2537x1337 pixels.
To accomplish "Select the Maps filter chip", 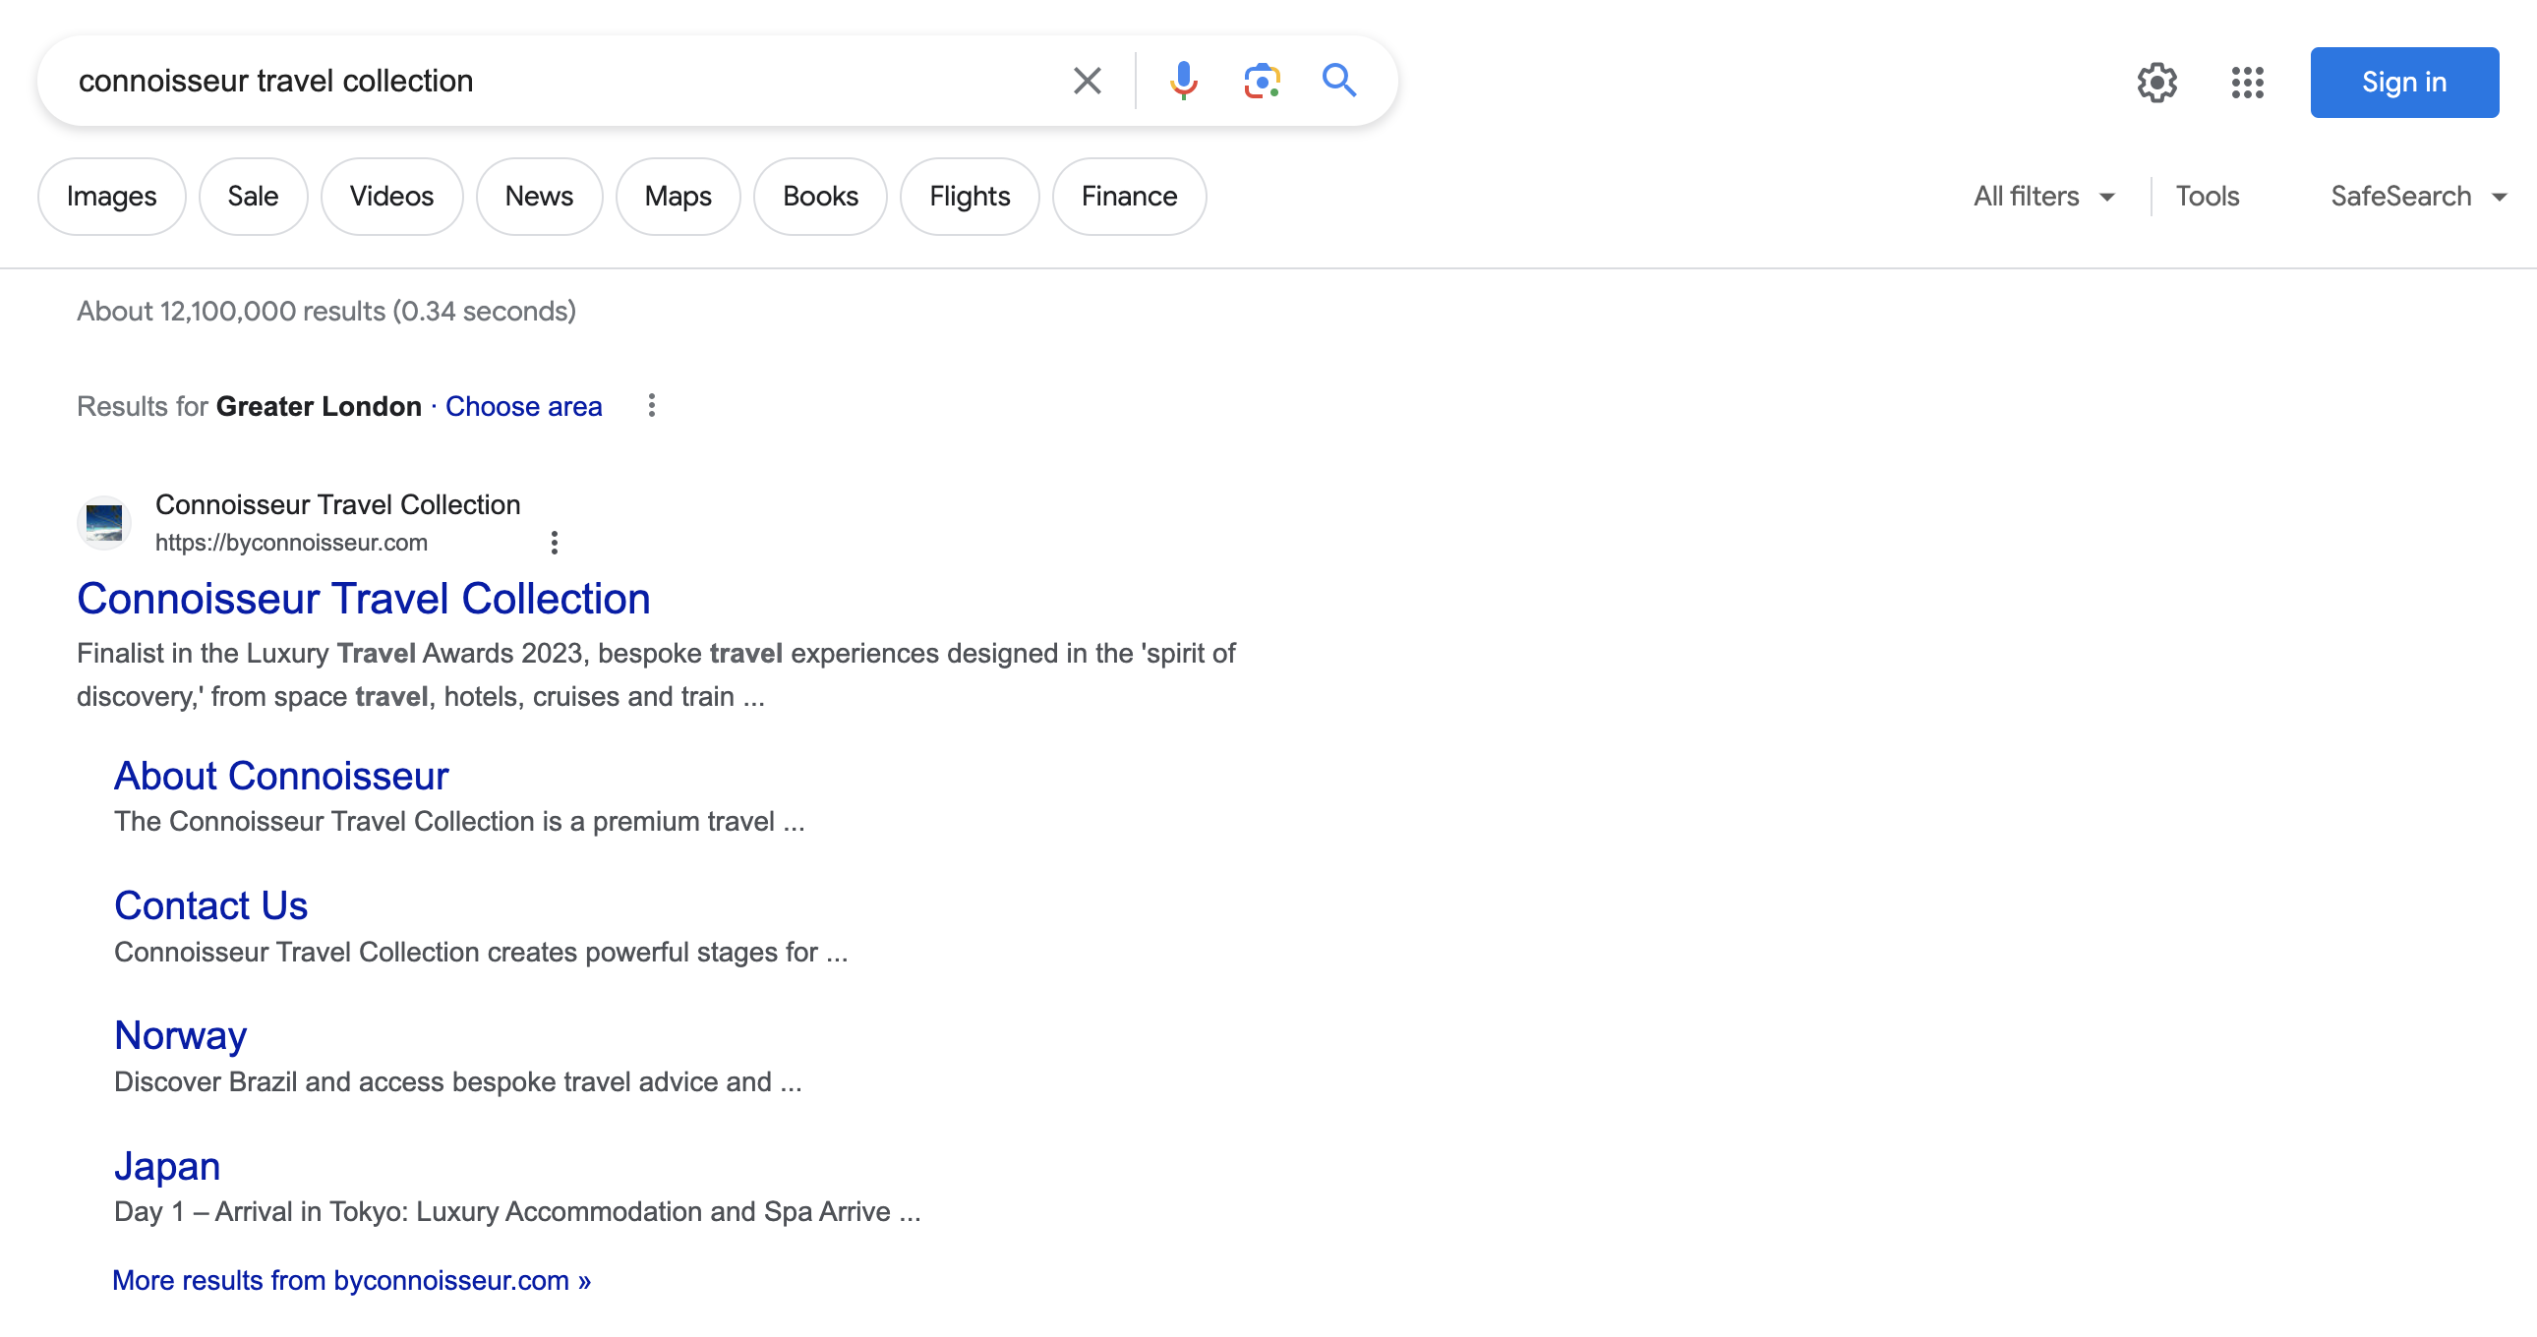I will pyautogui.click(x=678, y=196).
